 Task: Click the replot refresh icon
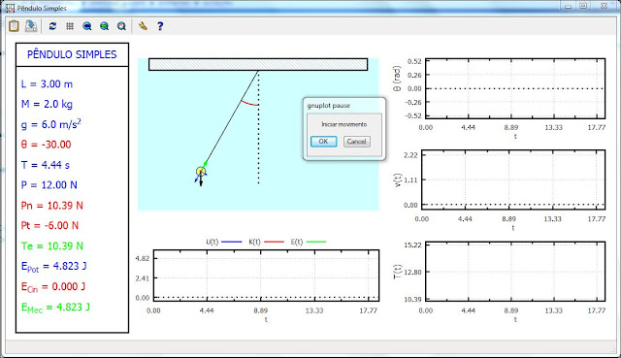52,26
